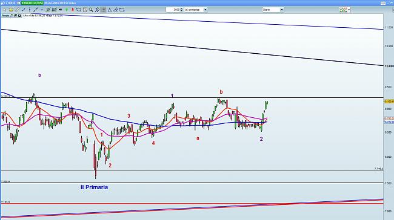Select the horizontal line tool
The height and width of the screenshot is (220, 394).
42,10
